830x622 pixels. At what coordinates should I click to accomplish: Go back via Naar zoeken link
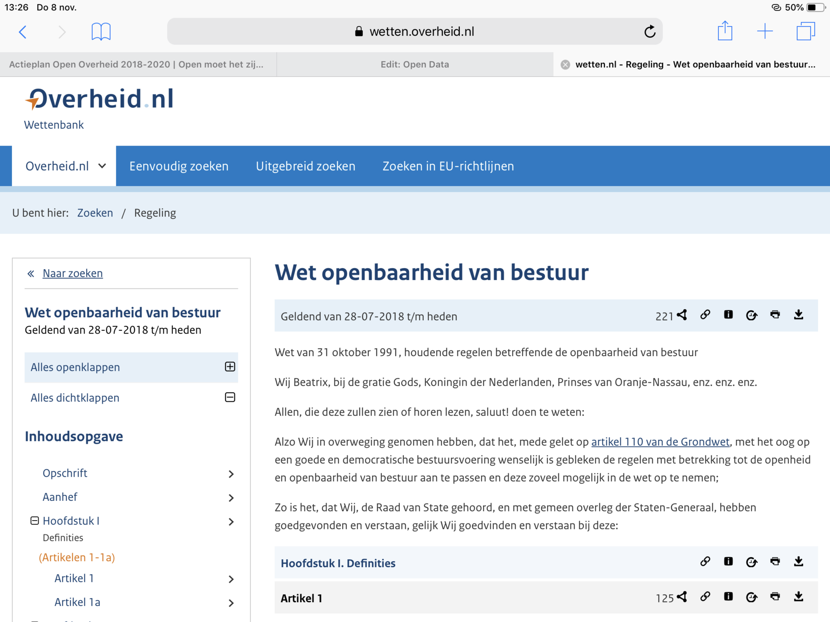click(72, 273)
